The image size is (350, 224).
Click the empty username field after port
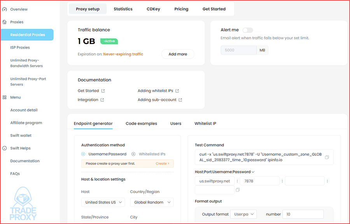(304, 181)
